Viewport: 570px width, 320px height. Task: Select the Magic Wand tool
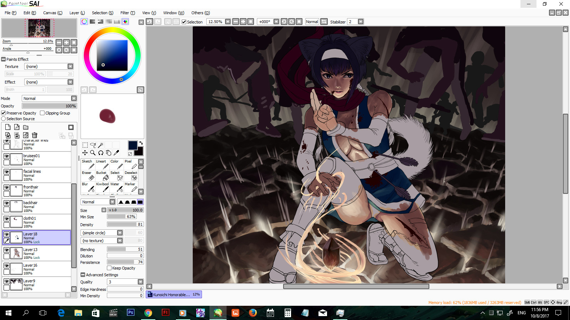(100, 145)
